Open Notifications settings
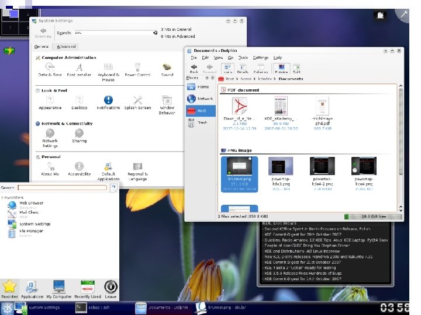The image size is (421, 315). click(x=108, y=103)
